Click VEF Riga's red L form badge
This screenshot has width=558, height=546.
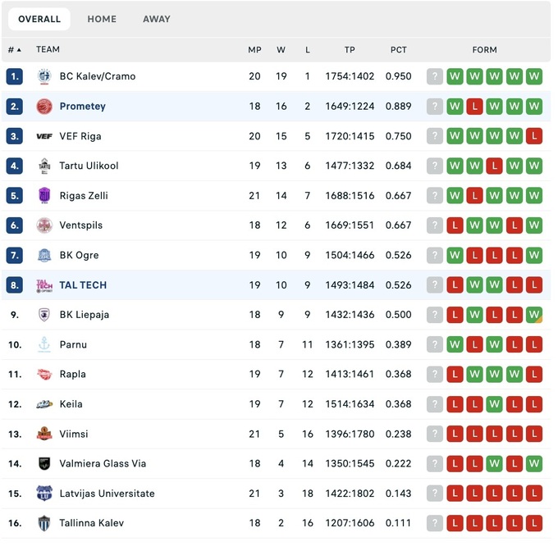[x=534, y=136]
